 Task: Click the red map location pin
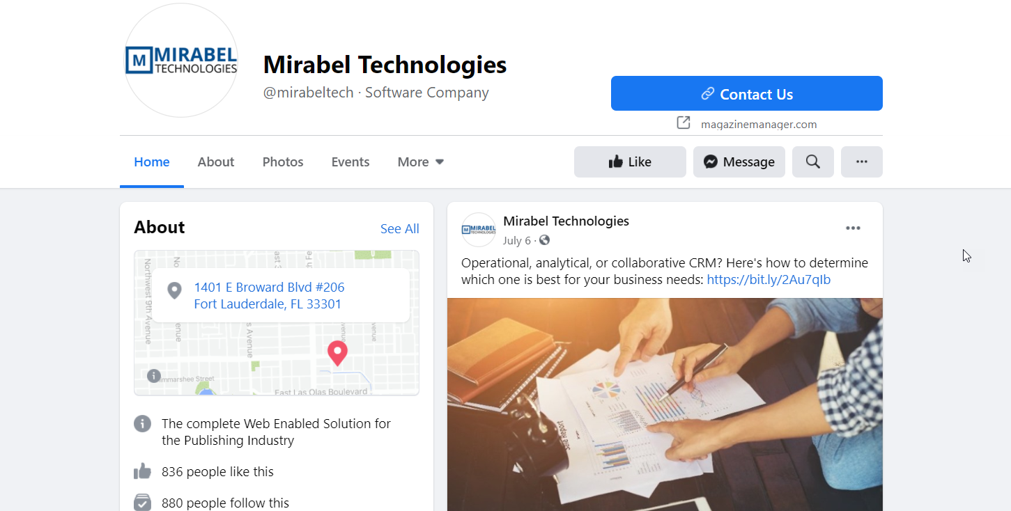point(337,354)
